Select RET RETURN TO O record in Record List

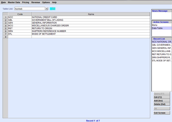pyautogui.click(x=162, y=54)
